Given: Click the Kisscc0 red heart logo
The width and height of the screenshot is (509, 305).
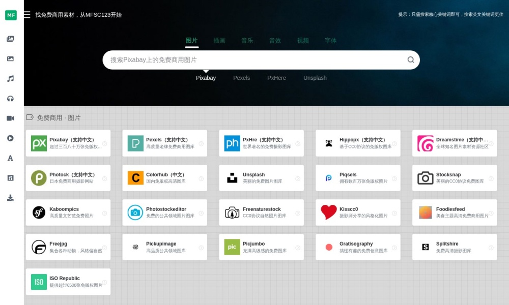Looking at the screenshot, I should (328, 212).
